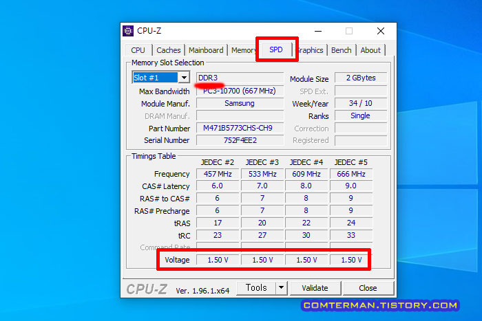Click the 533 MHz frequency cell
The height and width of the screenshot is (321, 482).
262,174
